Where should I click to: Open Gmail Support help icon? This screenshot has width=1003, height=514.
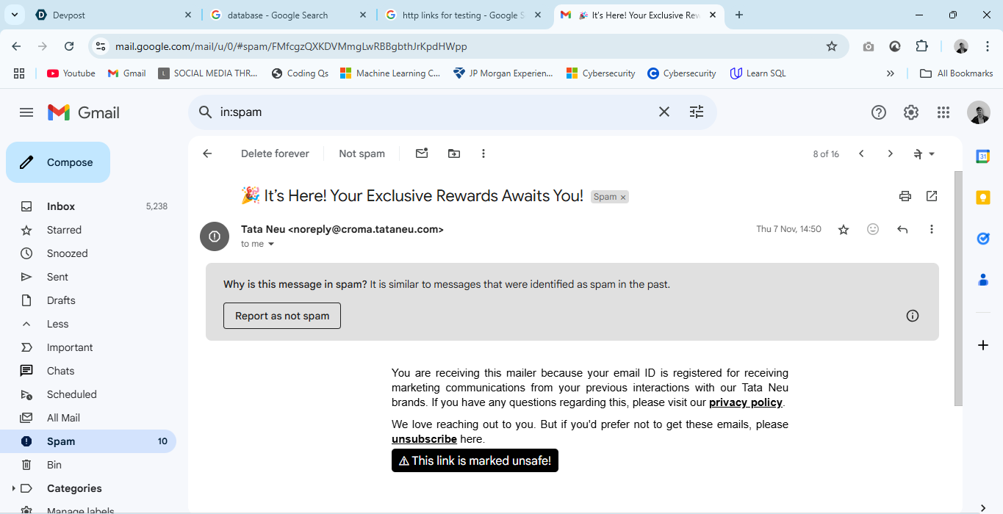[879, 112]
